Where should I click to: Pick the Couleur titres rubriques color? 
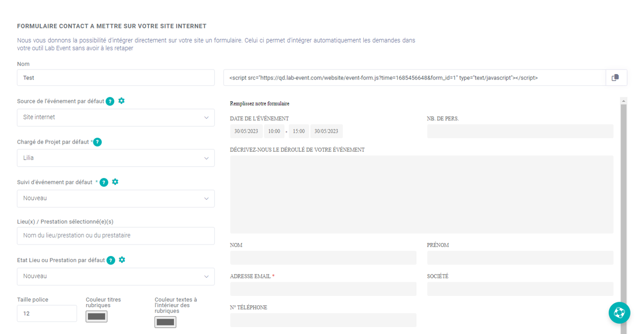pos(96,316)
